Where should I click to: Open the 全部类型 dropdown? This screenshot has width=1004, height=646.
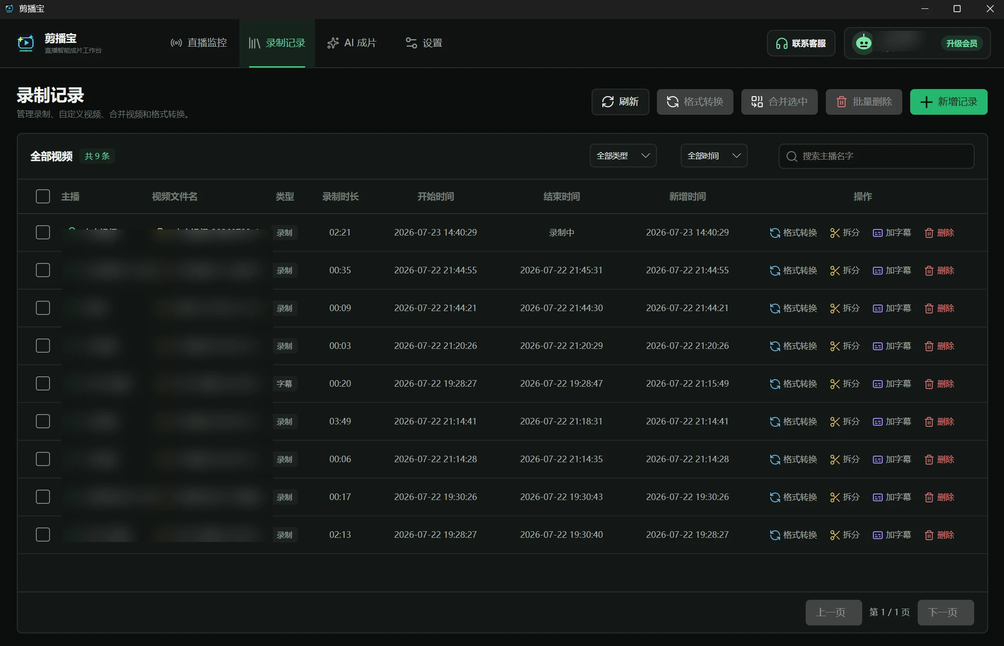coord(623,156)
